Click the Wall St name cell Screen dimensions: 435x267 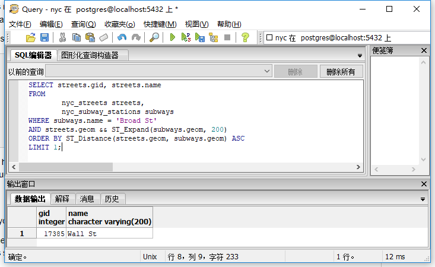coord(110,234)
